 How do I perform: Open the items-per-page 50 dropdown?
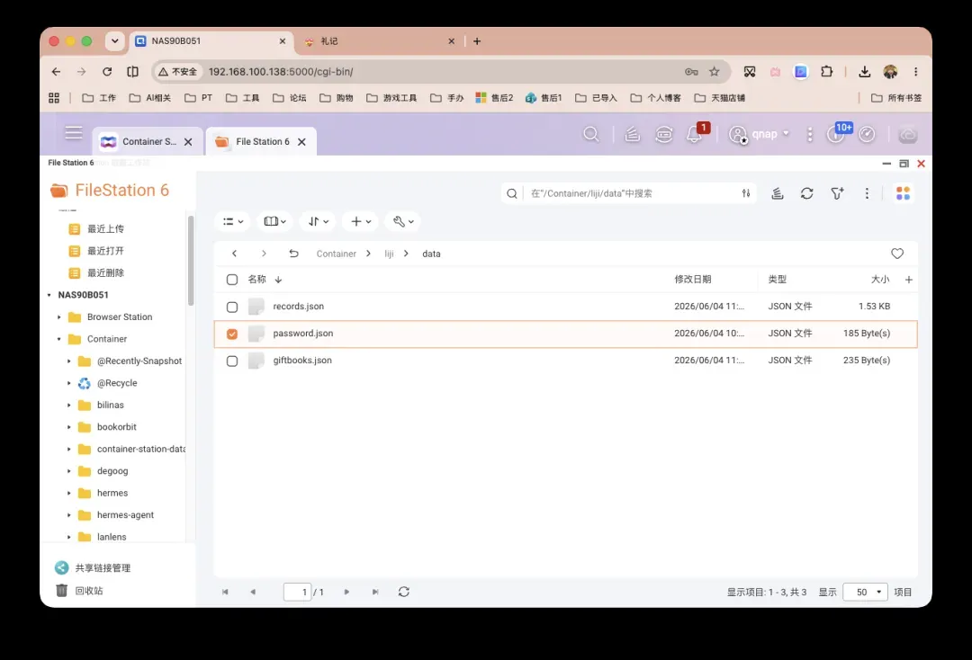tap(866, 592)
